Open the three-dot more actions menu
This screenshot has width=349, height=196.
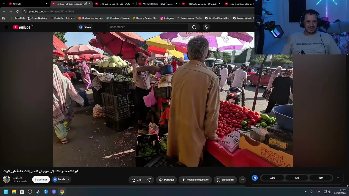click(x=242, y=180)
